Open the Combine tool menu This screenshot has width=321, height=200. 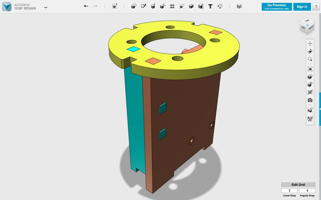(191, 6)
